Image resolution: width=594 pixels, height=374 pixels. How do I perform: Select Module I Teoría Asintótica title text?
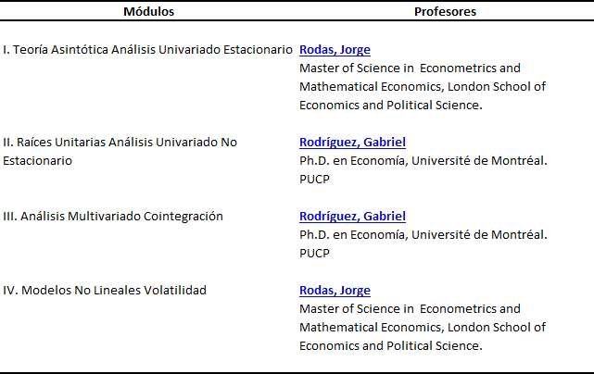point(148,50)
